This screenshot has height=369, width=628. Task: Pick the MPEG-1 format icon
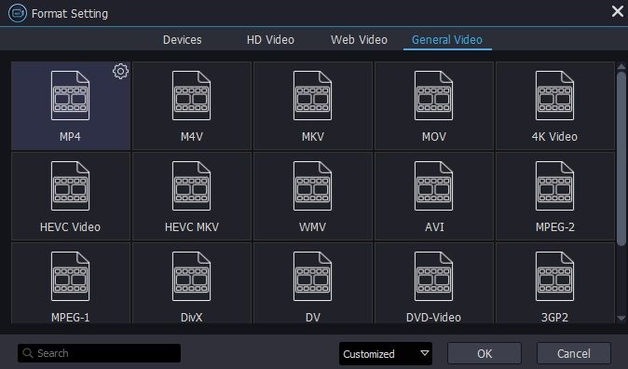pos(70,277)
